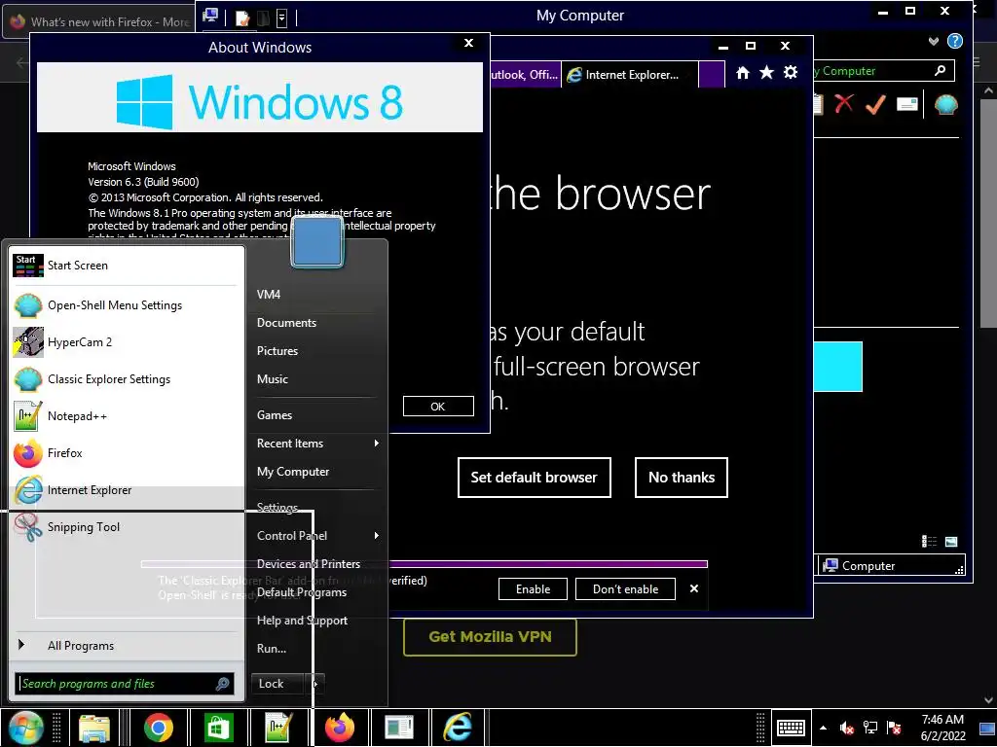
Task: Click Don't enable on add-on notification
Action: [625, 588]
